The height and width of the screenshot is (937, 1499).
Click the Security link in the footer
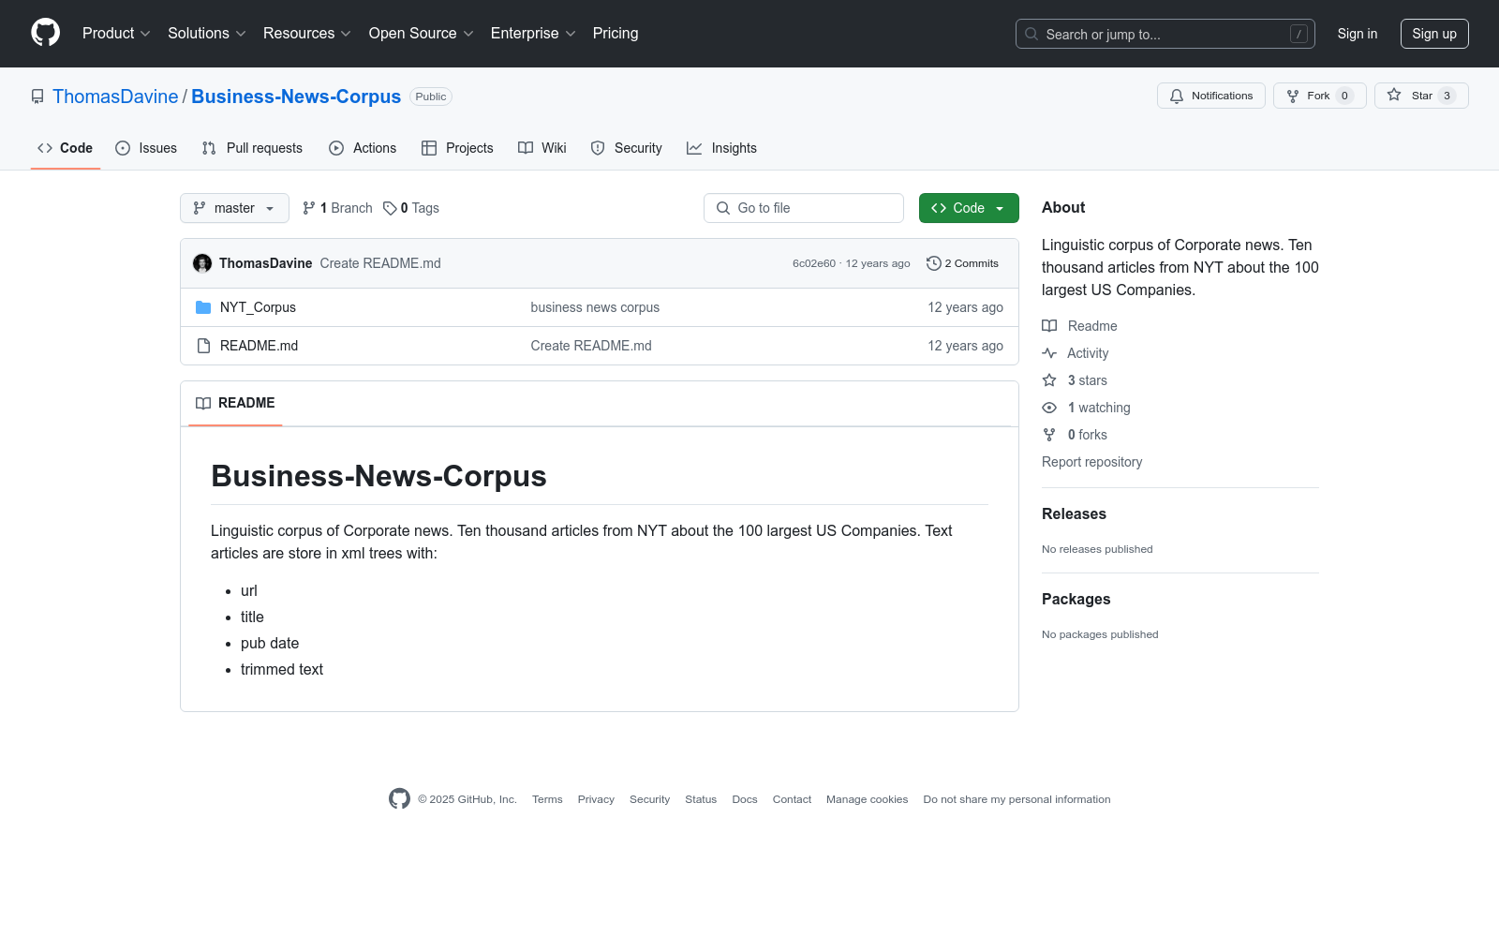point(649,799)
